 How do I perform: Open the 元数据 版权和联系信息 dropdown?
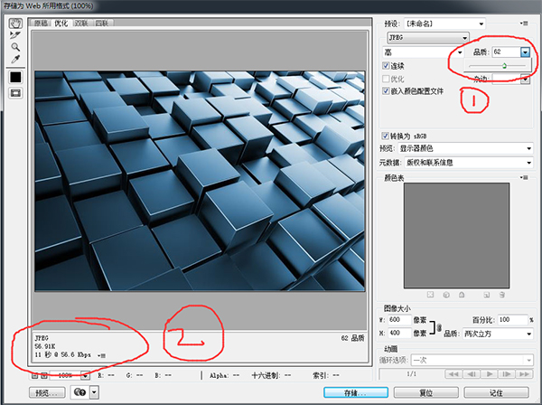469,163
